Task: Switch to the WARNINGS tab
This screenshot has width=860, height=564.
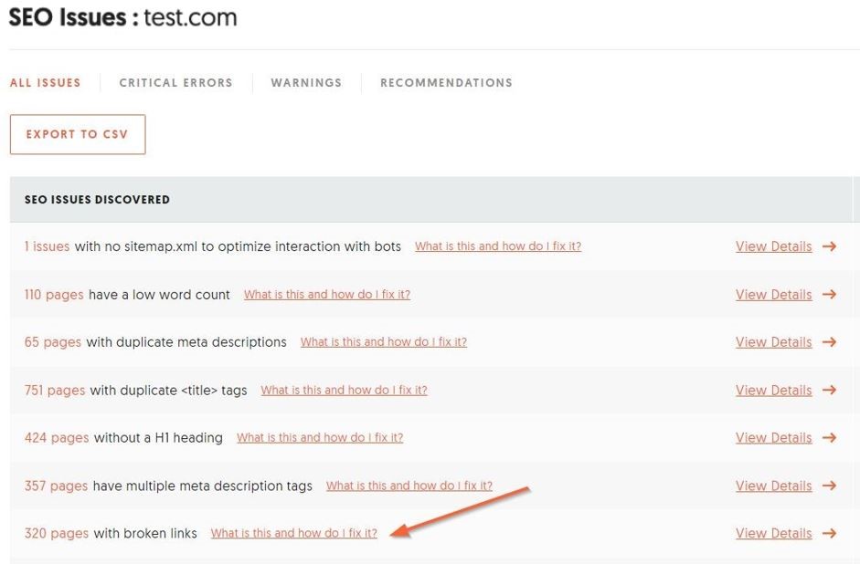Action: (x=306, y=82)
